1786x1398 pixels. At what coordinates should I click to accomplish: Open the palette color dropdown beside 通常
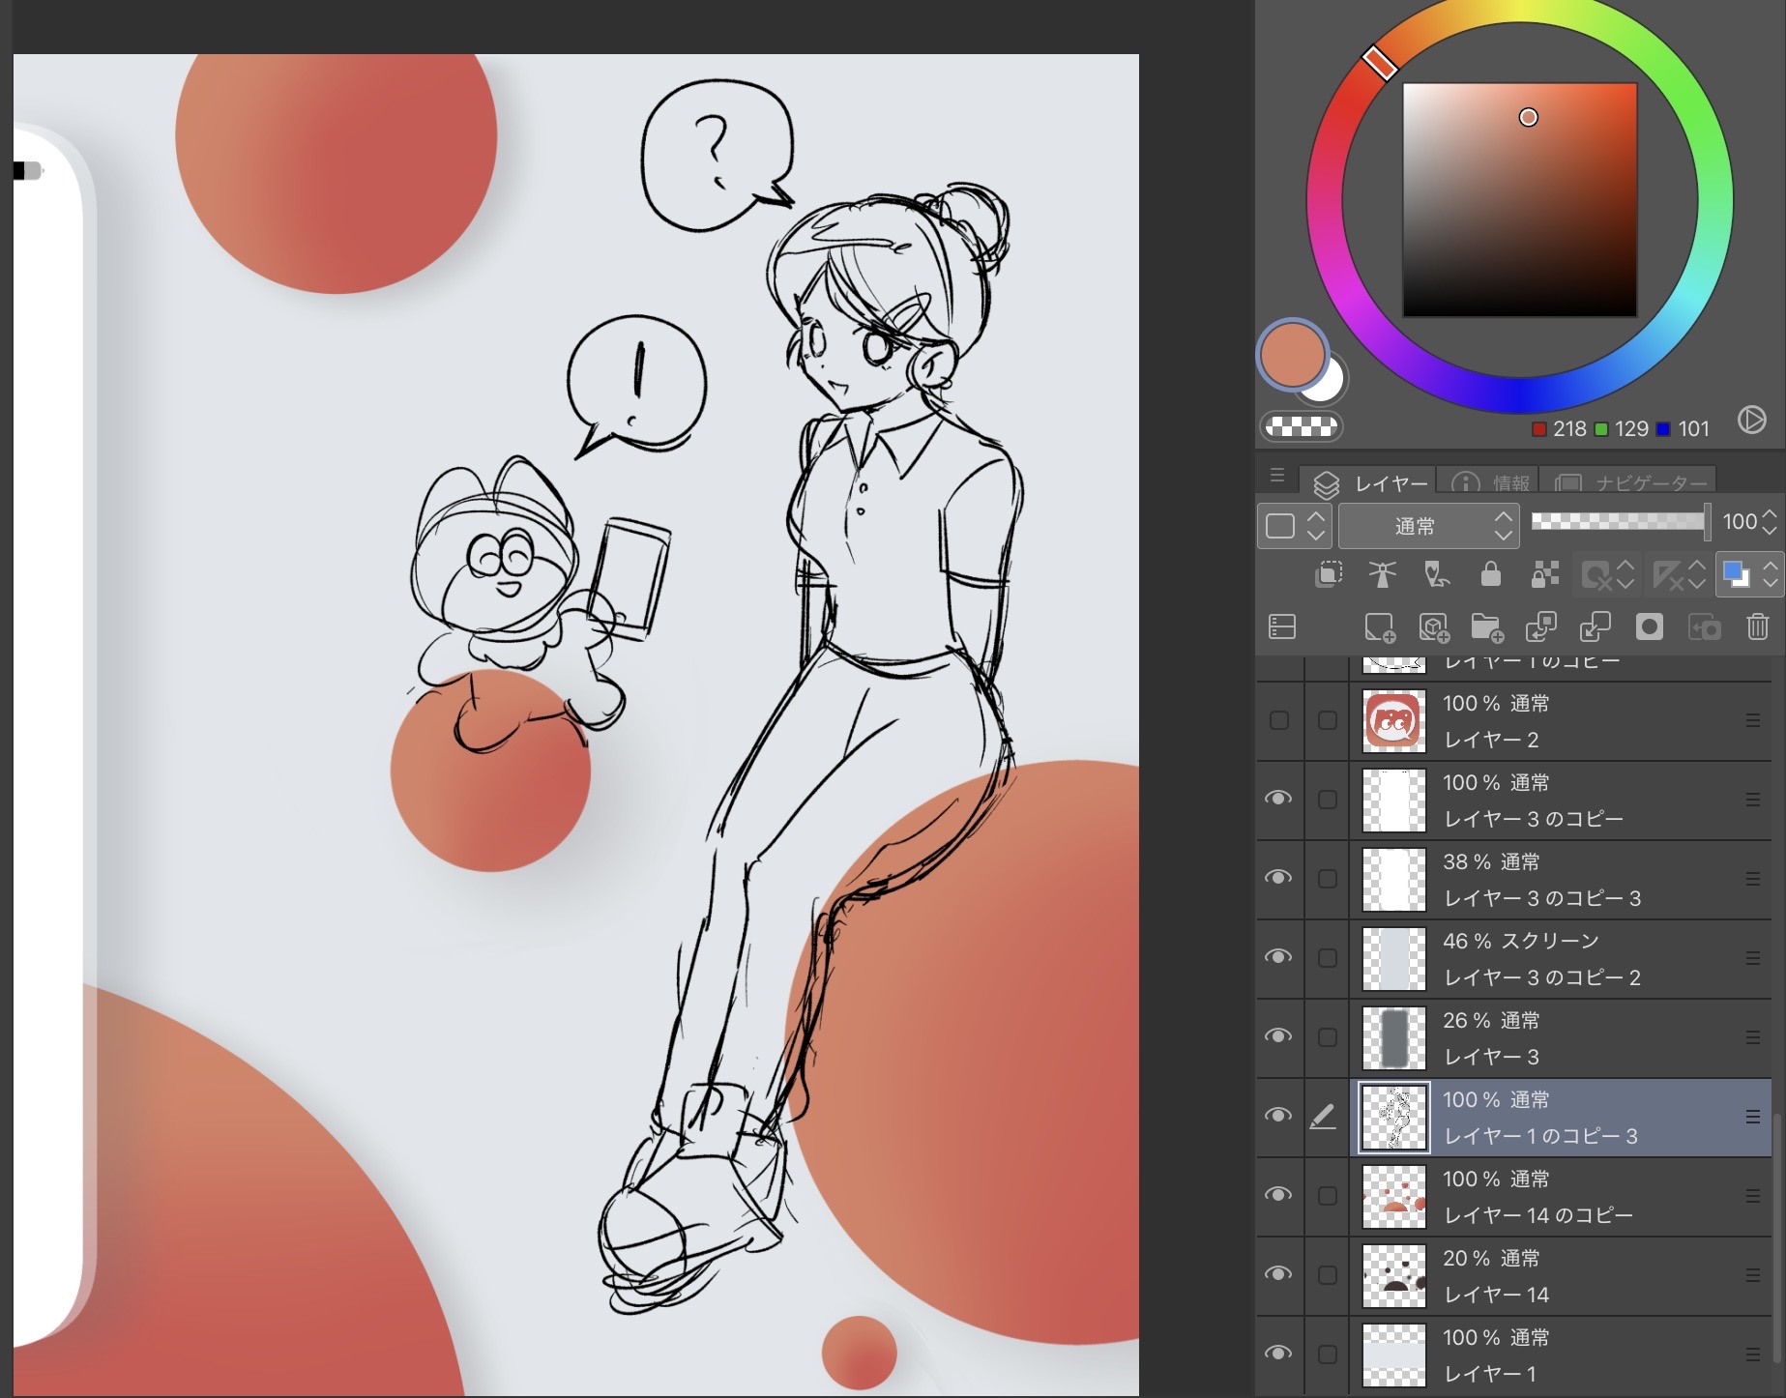tap(1294, 526)
